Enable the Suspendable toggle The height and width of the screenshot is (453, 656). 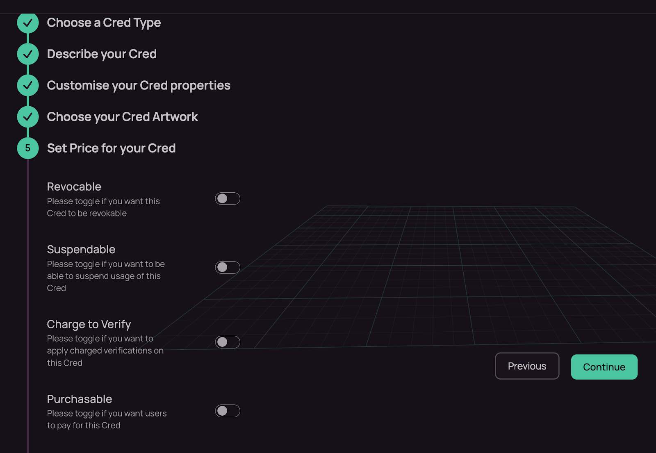click(228, 267)
